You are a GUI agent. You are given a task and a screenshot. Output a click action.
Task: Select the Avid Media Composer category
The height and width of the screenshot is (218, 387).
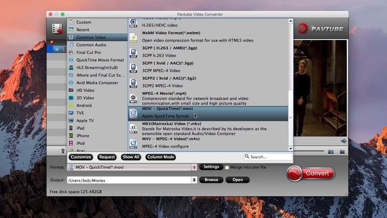point(97,82)
